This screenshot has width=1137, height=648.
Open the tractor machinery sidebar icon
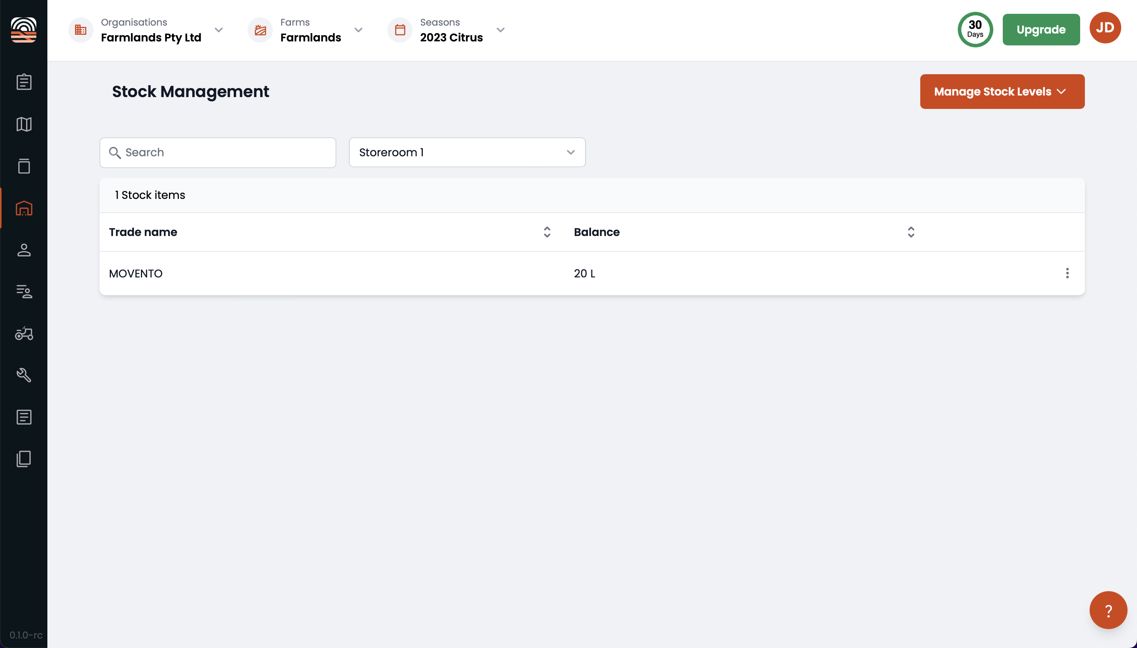[x=24, y=333]
